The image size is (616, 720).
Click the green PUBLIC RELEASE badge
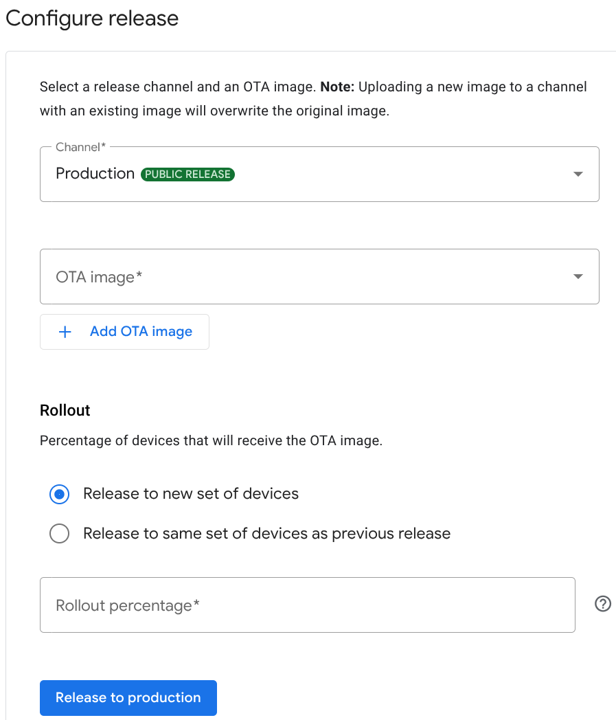pyautogui.click(x=187, y=175)
